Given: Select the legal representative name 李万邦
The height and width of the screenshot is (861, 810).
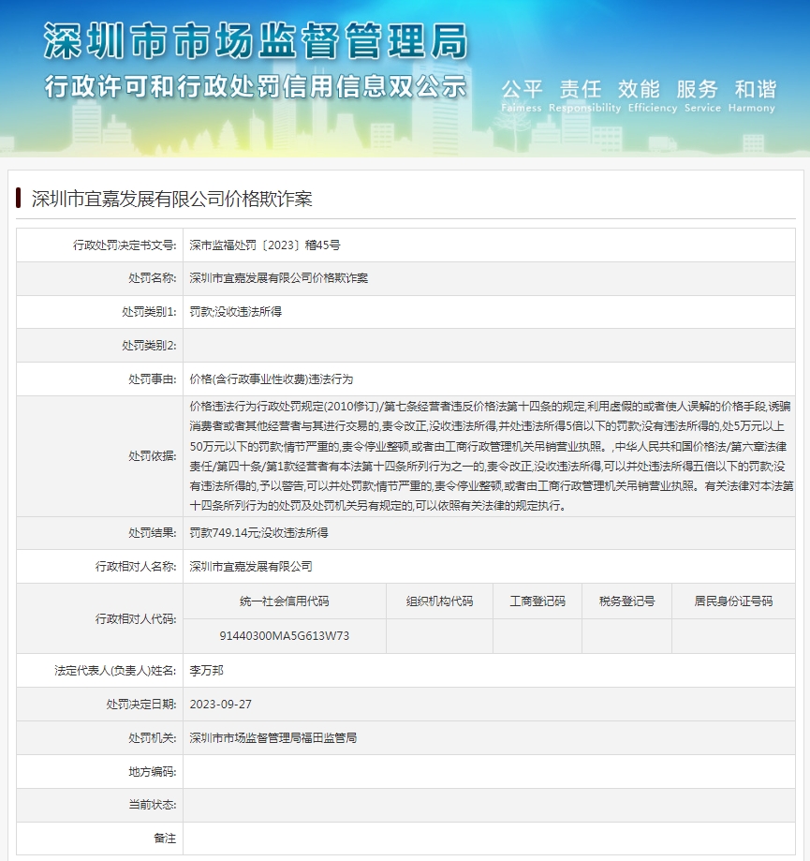Looking at the screenshot, I should [x=206, y=671].
